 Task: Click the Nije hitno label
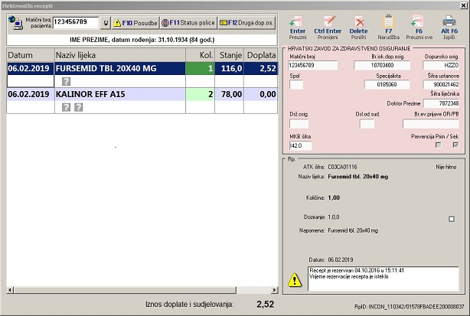click(446, 167)
